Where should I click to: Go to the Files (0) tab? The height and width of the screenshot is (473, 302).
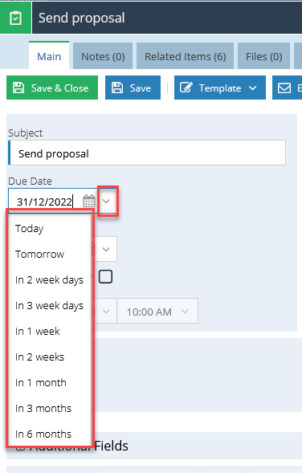click(264, 56)
